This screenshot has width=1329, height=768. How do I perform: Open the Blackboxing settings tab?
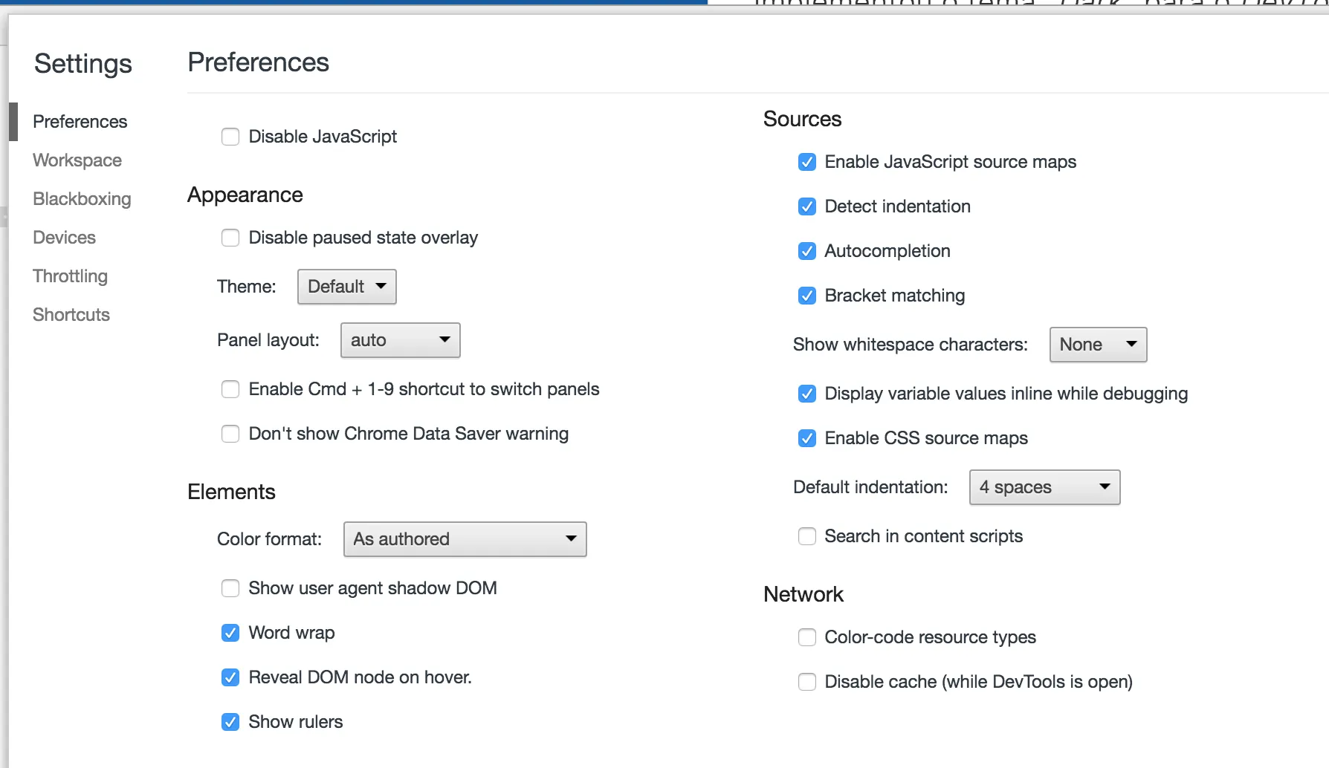click(x=82, y=199)
